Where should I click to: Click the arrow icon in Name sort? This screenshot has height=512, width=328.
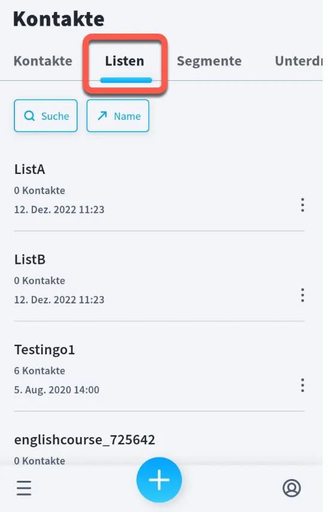[x=102, y=116]
